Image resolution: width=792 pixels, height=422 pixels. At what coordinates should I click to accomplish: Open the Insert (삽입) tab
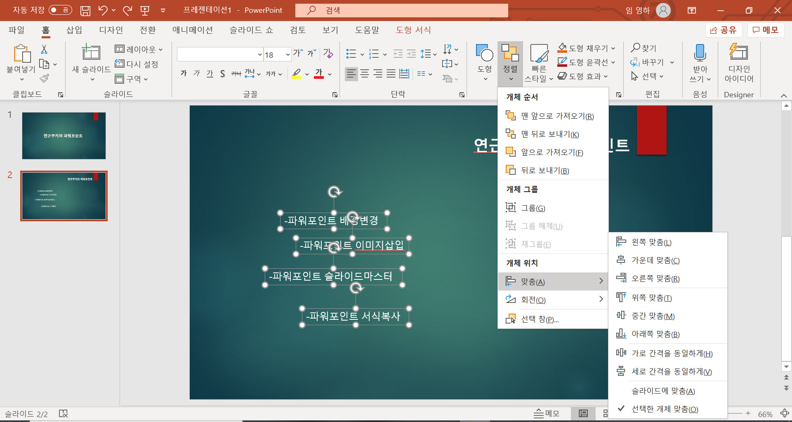point(74,30)
